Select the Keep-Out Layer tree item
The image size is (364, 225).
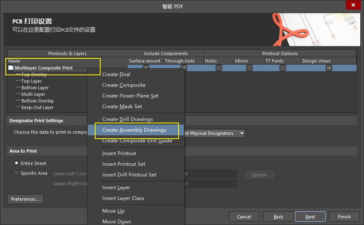[x=38, y=107]
